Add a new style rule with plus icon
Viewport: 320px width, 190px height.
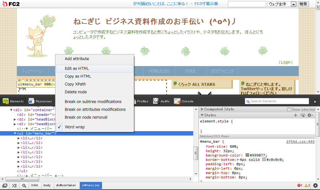tap(295, 115)
